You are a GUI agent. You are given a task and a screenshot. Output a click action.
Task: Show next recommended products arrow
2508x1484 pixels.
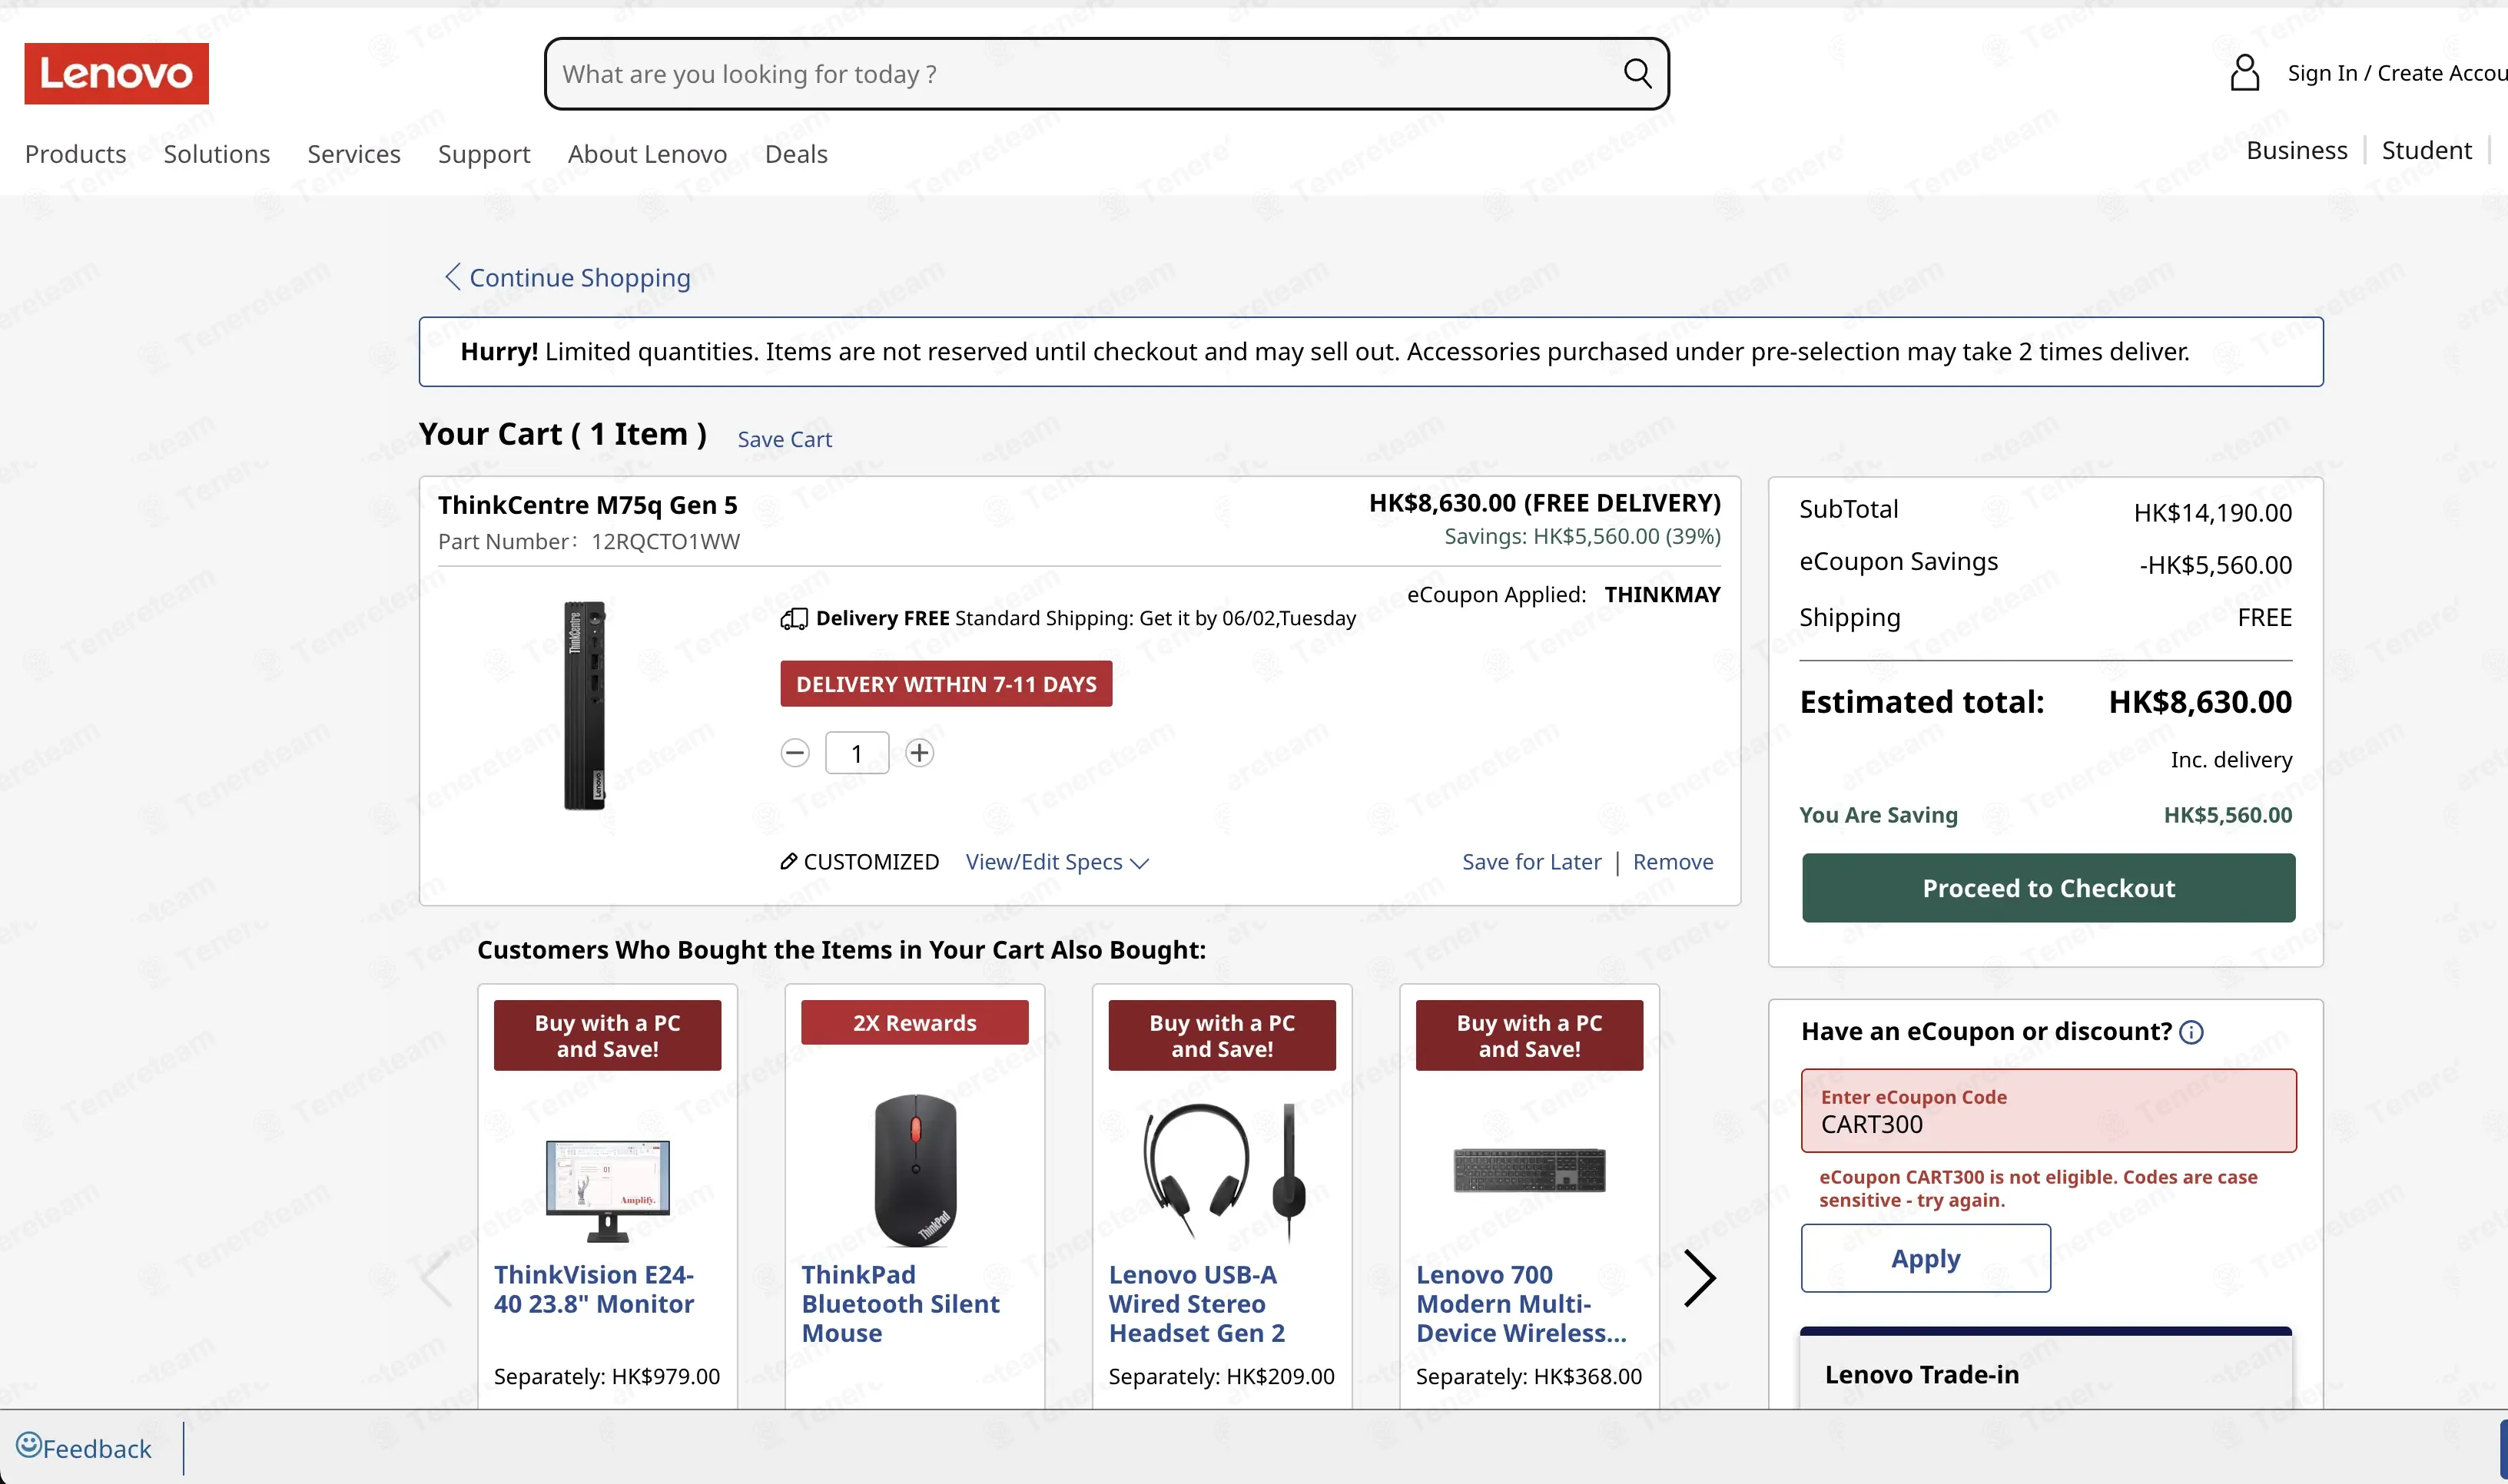click(x=1699, y=1278)
